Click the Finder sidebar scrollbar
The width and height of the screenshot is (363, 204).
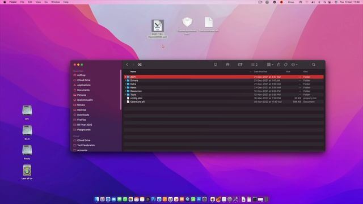tap(121, 90)
